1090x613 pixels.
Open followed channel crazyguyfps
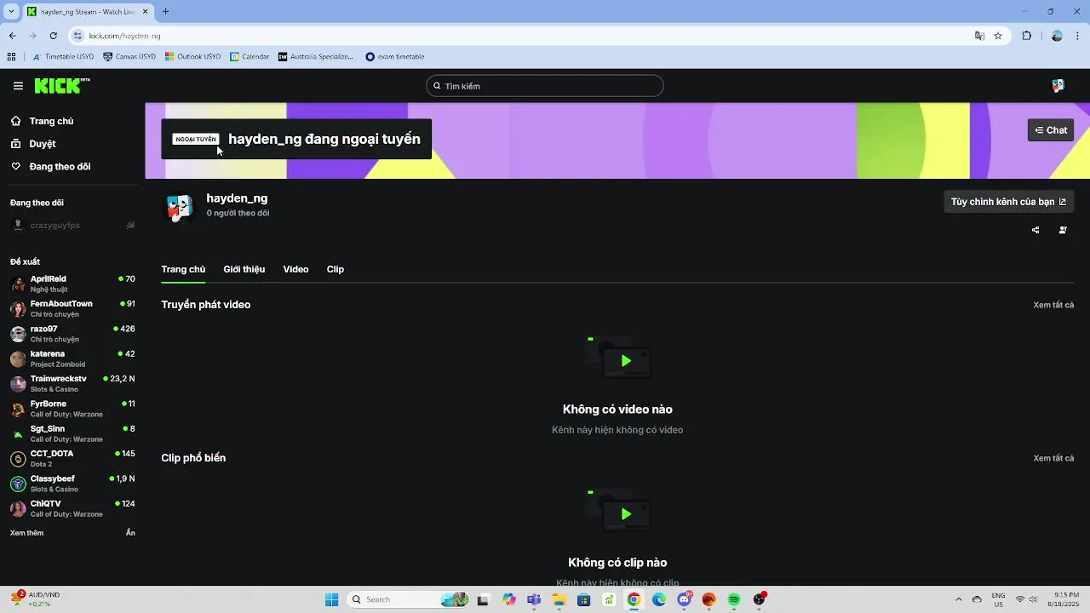72,226
